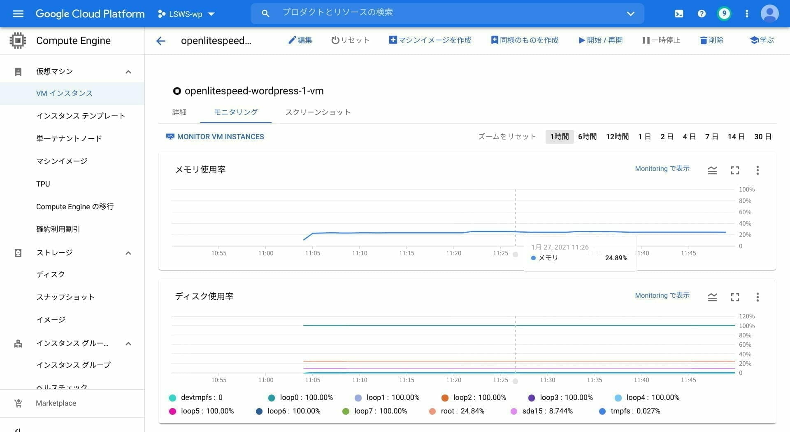This screenshot has width=790, height=432.
Task: Go back with the left arrow
Action: pyautogui.click(x=160, y=40)
